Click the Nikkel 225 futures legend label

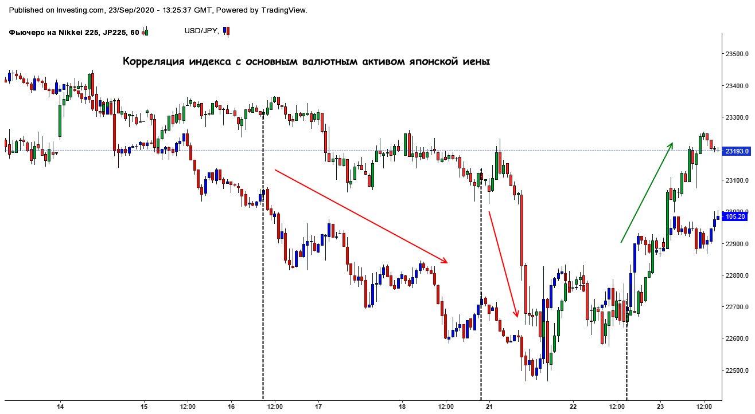[74, 33]
